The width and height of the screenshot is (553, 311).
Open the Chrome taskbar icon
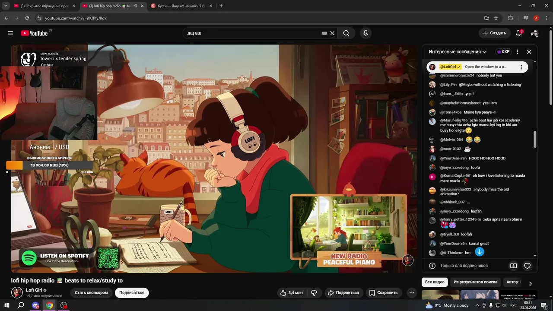(x=50, y=305)
